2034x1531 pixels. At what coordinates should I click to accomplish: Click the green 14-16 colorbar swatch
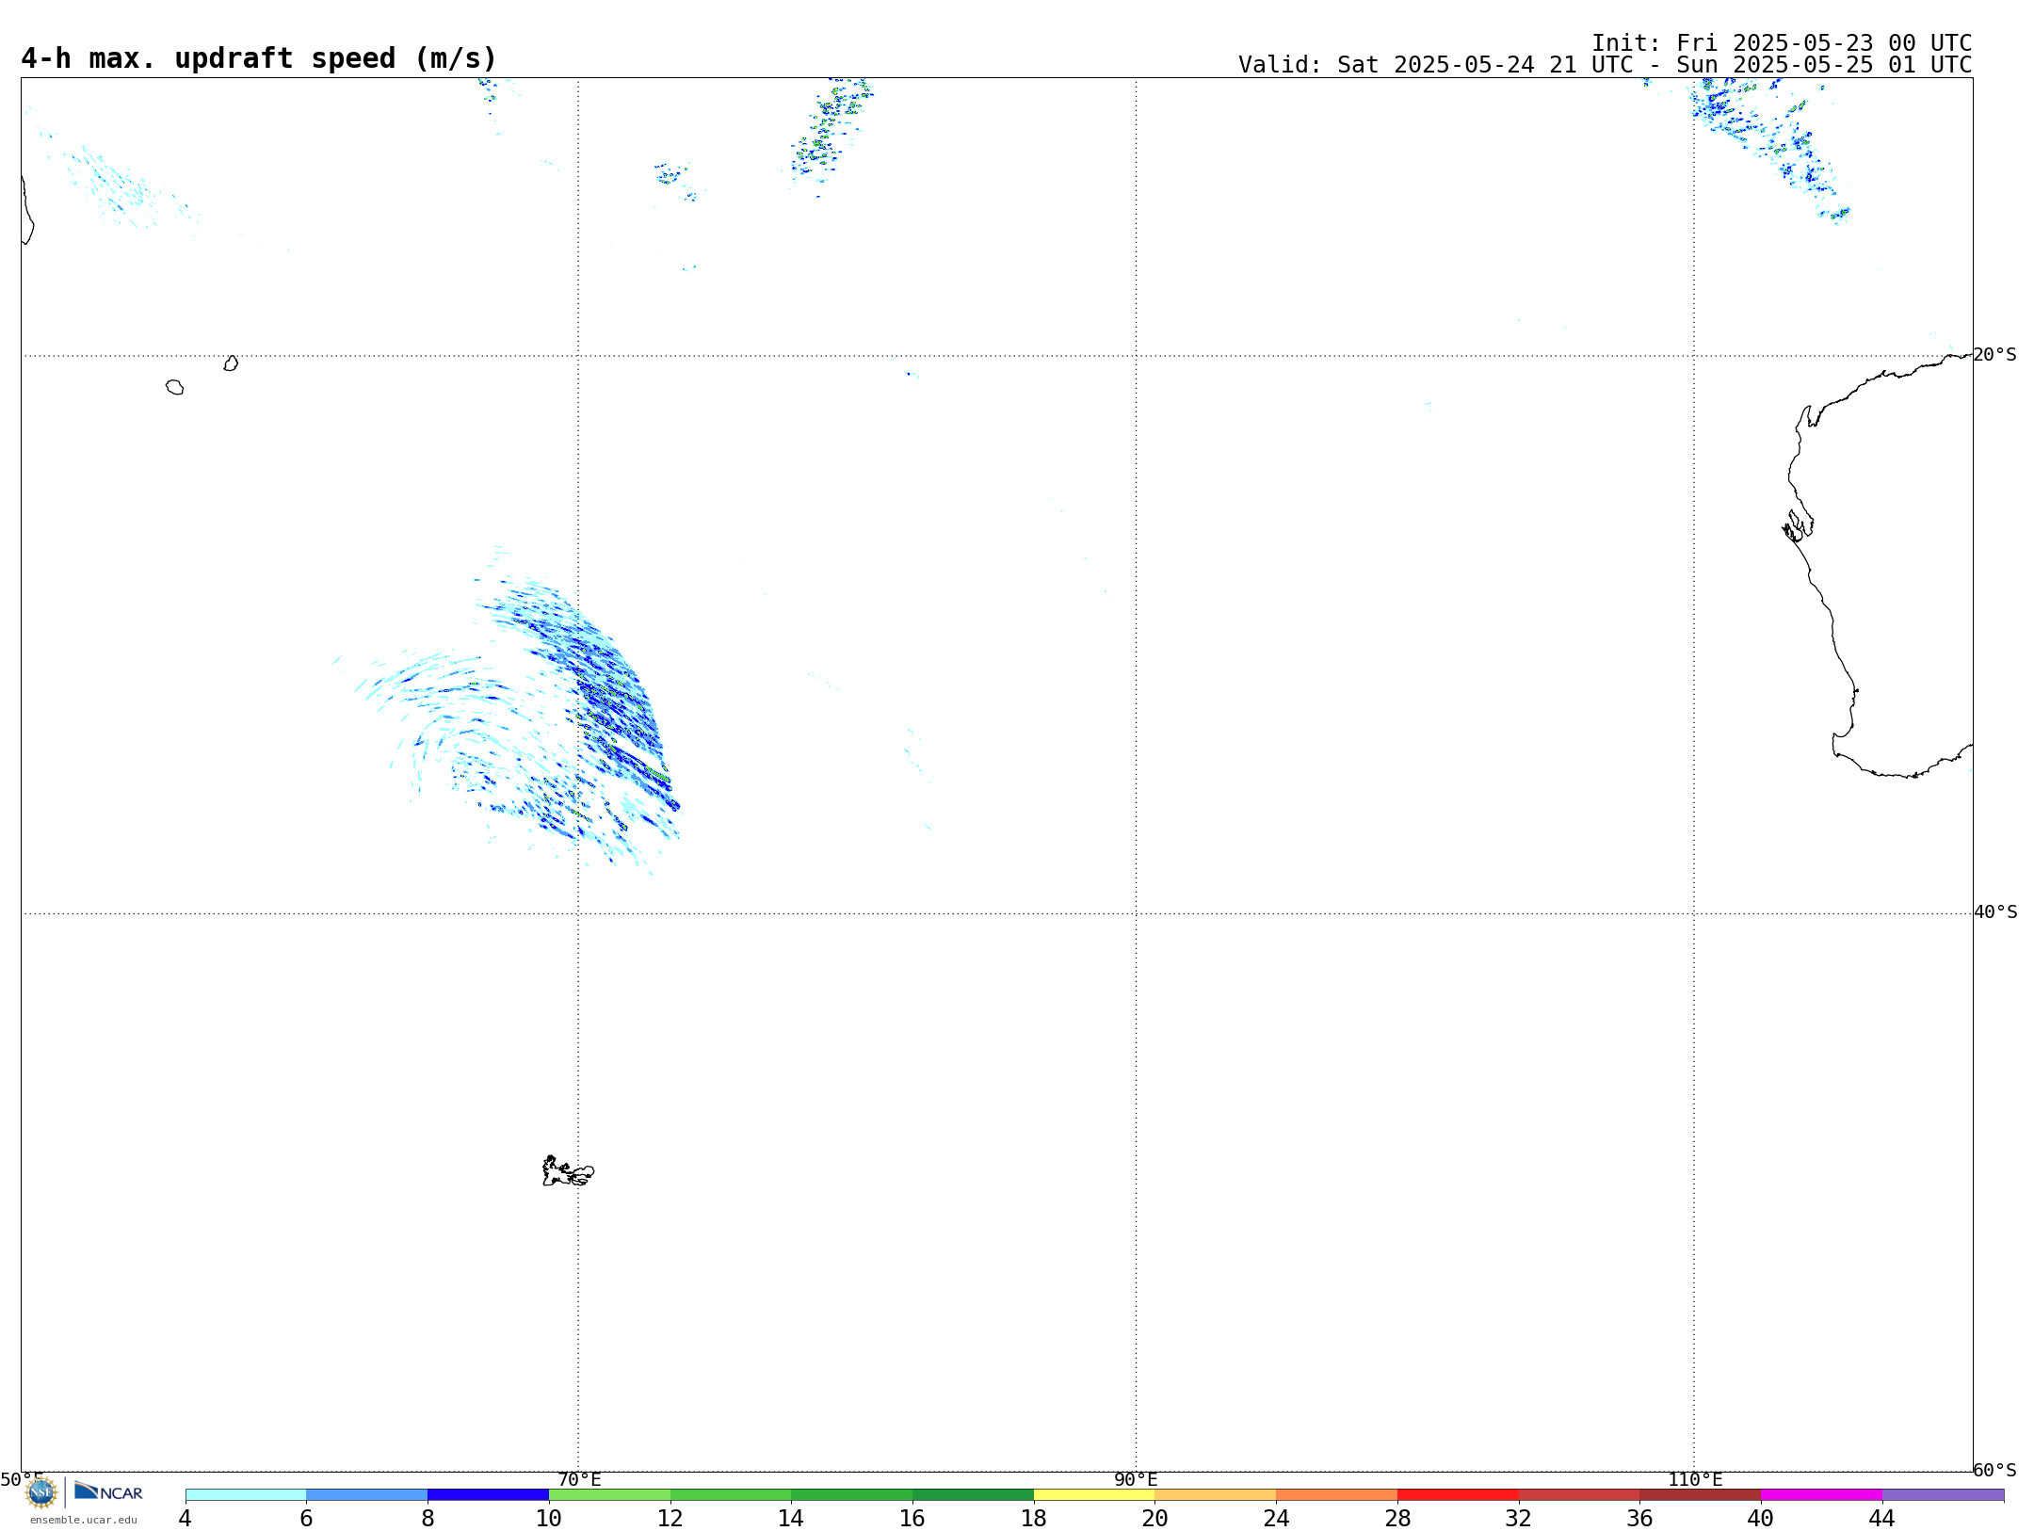[852, 1494]
